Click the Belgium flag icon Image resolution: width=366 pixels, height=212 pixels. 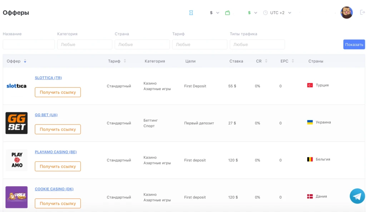310,159
